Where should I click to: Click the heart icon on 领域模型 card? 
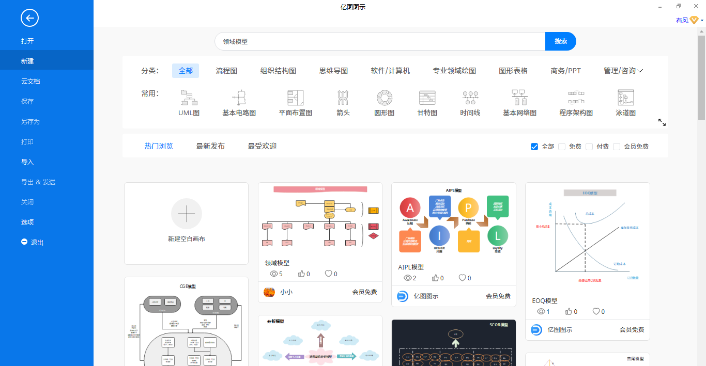[x=328, y=274]
